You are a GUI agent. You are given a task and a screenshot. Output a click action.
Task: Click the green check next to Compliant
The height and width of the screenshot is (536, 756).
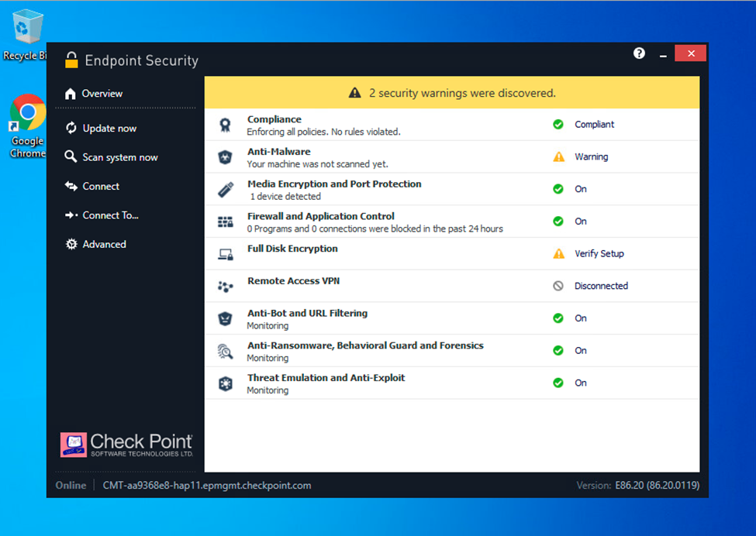[x=558, y=124]
